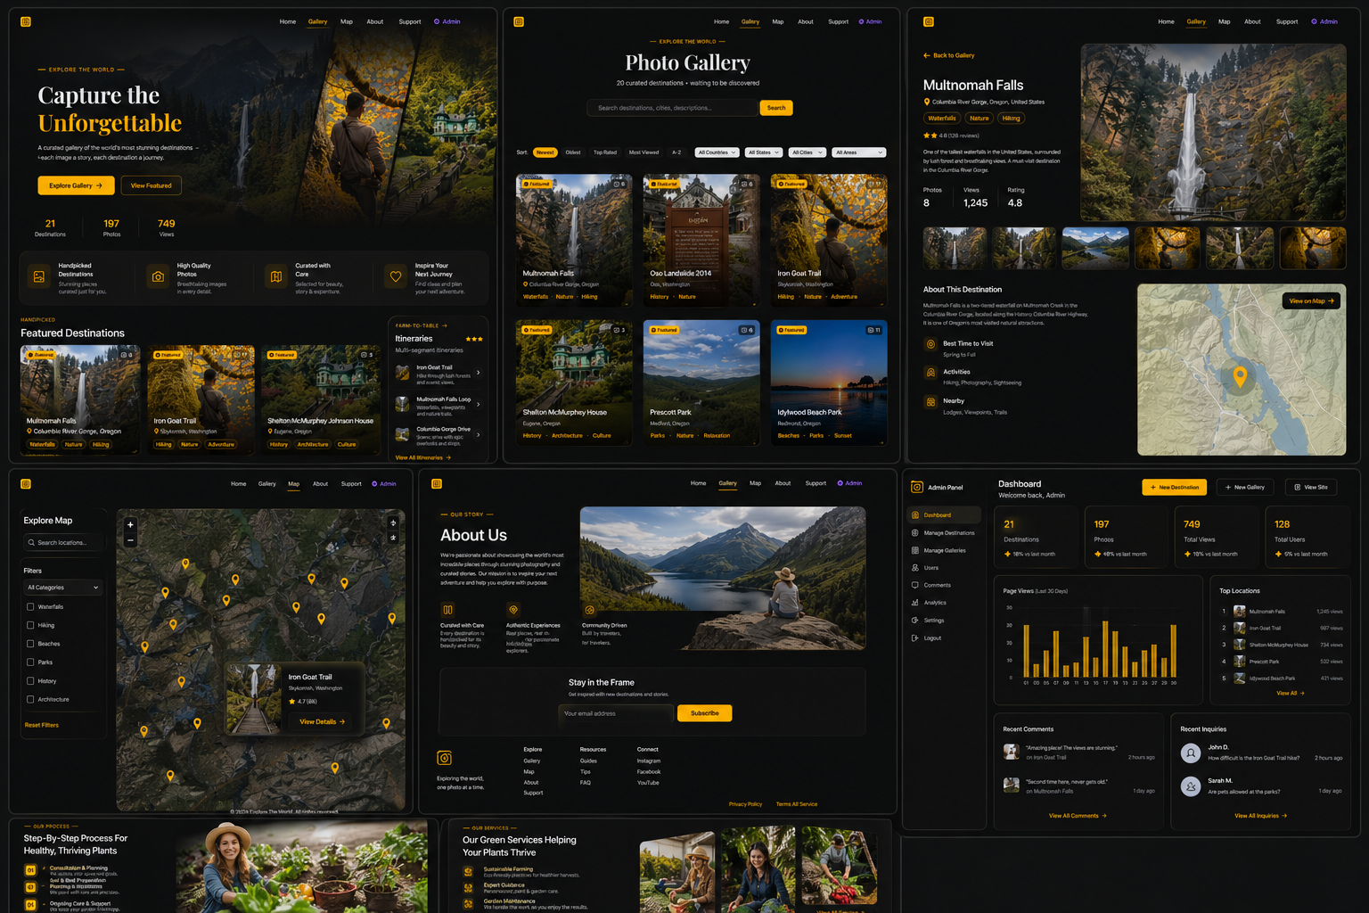Open View Details on the Iron Goat Trail popup
The width and height of the screenshot is (1369, 913).
click(x=322, y=721)
